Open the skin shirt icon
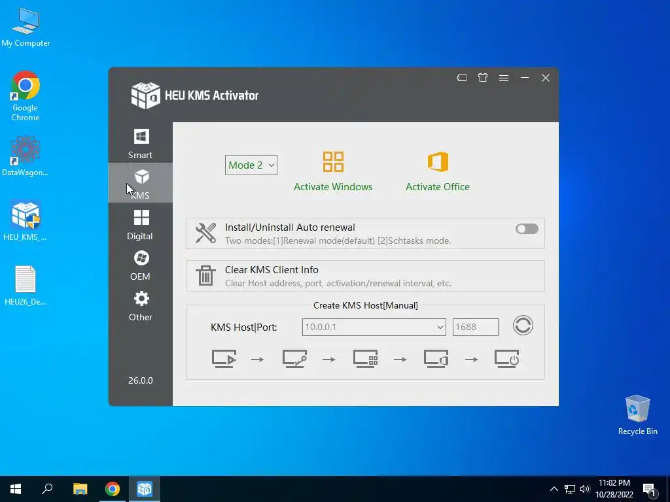The width and height of the screenshot is (670, 502). pos(483,78)
